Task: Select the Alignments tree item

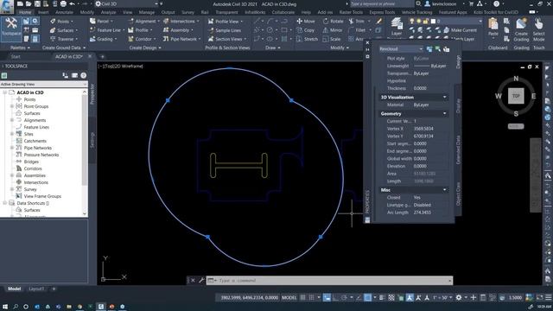Action: point(35,120)
